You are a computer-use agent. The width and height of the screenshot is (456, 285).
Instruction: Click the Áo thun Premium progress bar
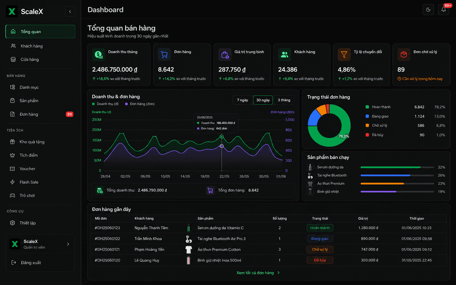point(397,184)
